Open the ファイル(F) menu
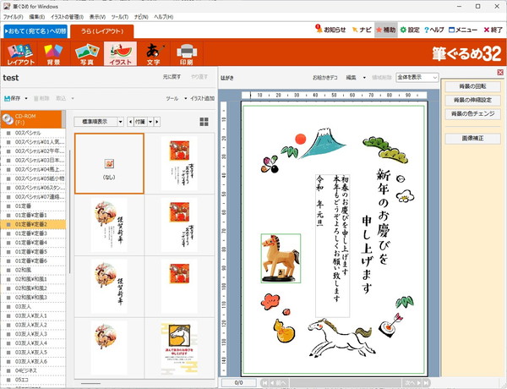 click(x=13, y=16)
